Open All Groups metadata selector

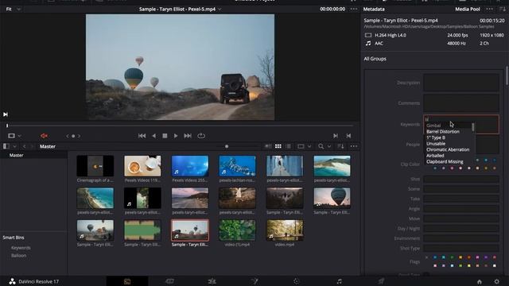pyautogui.click(x=375, y=59)
